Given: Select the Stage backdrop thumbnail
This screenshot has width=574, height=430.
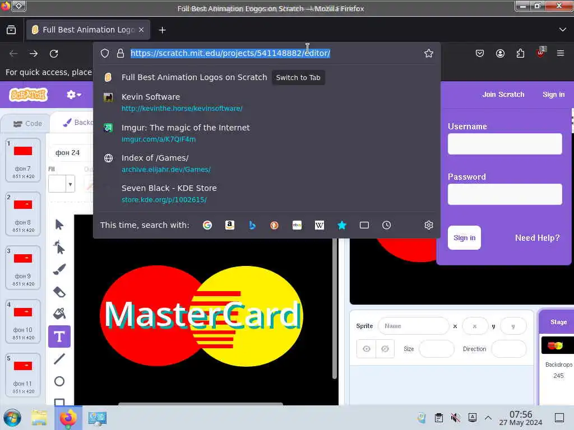Looking at the screenshot, I should tap(557, 345).
